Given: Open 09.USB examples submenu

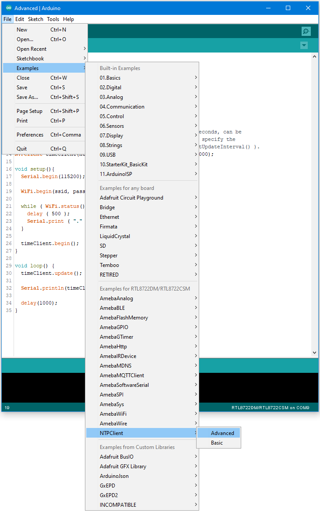Looking at the screenshot, I should (142, 155).
